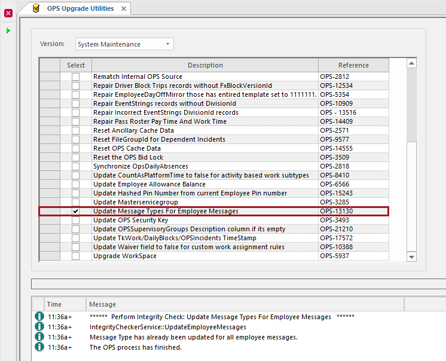Click the OPS Upgrade Utilities tab icon
446x361 pixels.
coord(36,8)
